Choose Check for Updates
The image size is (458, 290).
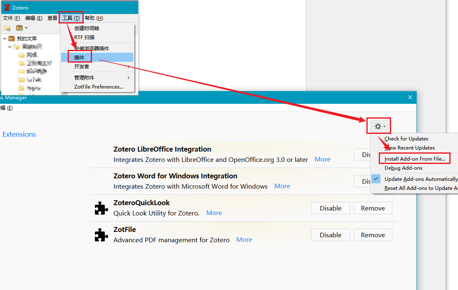click(406, 138)
